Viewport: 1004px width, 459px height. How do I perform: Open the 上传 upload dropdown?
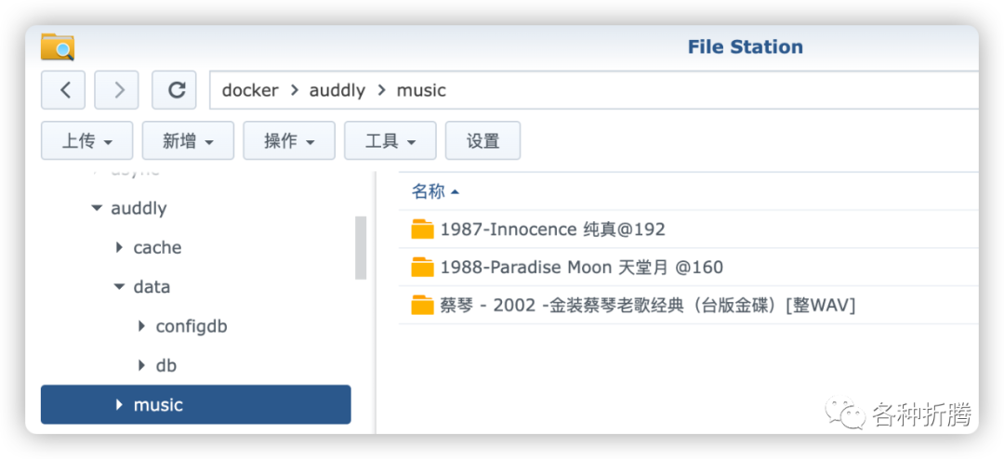coord(87,141)
